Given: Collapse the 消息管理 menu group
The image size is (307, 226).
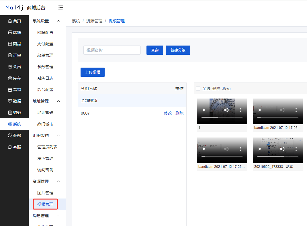Looking at the screenshot, I should (x=58, y=216).
